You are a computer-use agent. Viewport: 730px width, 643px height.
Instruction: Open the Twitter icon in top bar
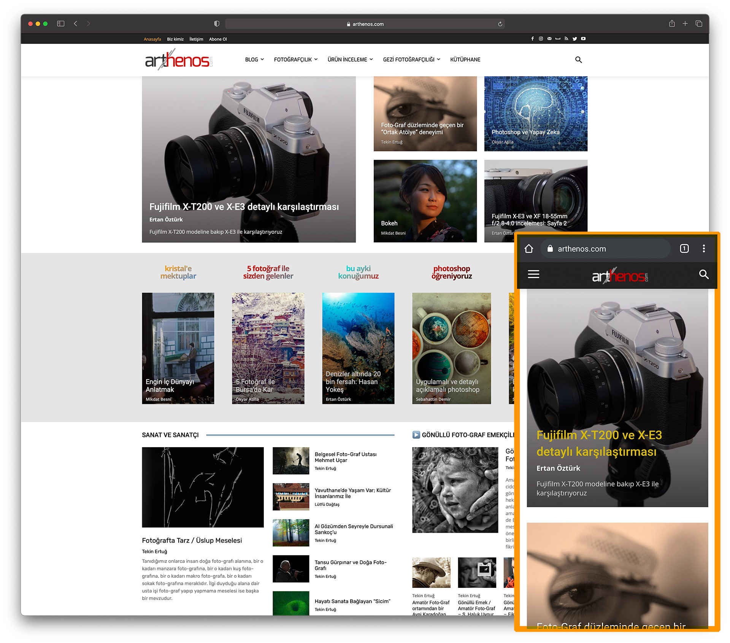(x=574, y=39)
